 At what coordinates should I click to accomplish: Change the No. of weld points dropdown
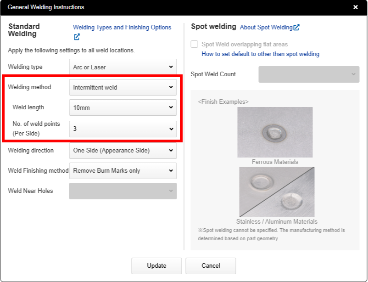123,129
